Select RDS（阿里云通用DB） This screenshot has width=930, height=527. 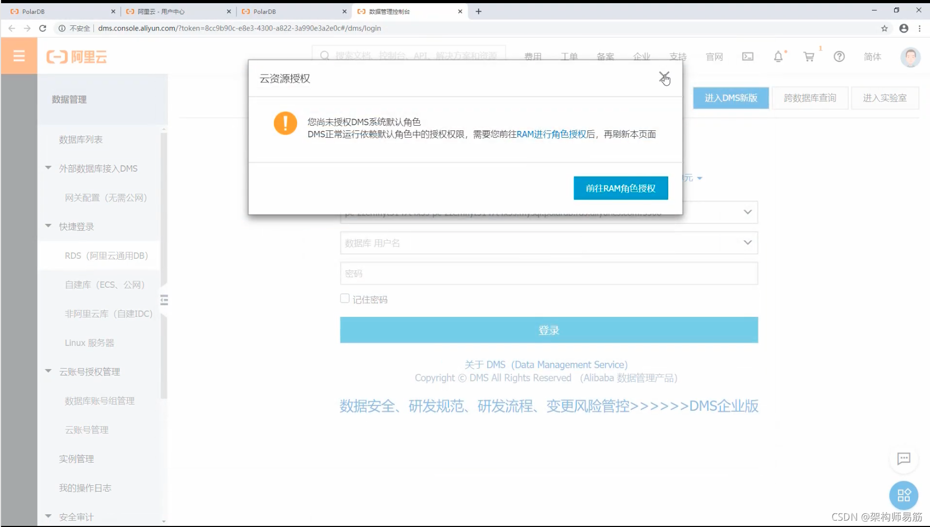107,256
